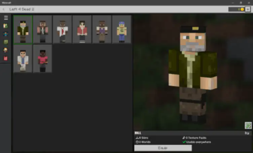Image resolution: width=253 pixels, height=153 pixels.
Task: Go back using the header arrow
Action: (x=4, y=9)
